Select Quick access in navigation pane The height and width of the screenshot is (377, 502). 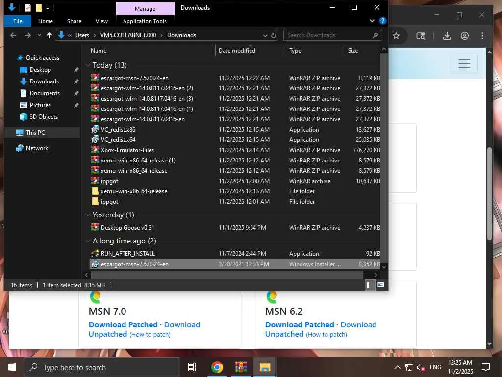coord(42,58)
